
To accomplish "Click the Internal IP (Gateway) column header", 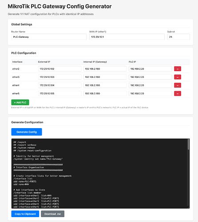I will (95, 62).
